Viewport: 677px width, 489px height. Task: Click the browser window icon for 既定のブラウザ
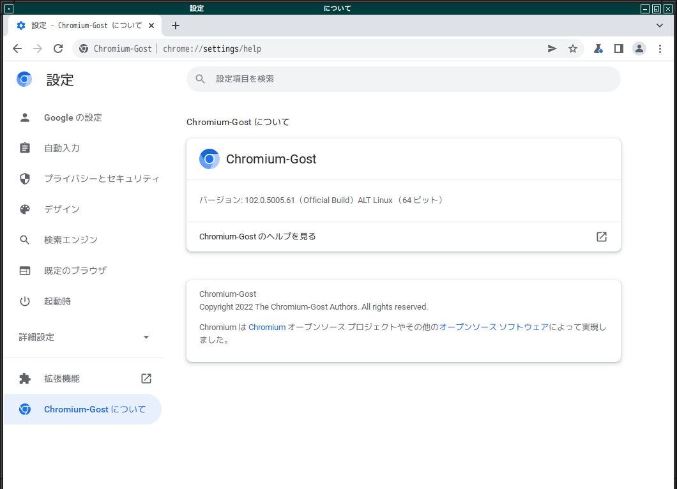(25, 271)
